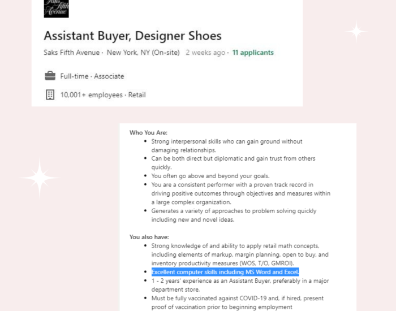
Task: Open the 11 applicants link
Action: tap(253, 53)
